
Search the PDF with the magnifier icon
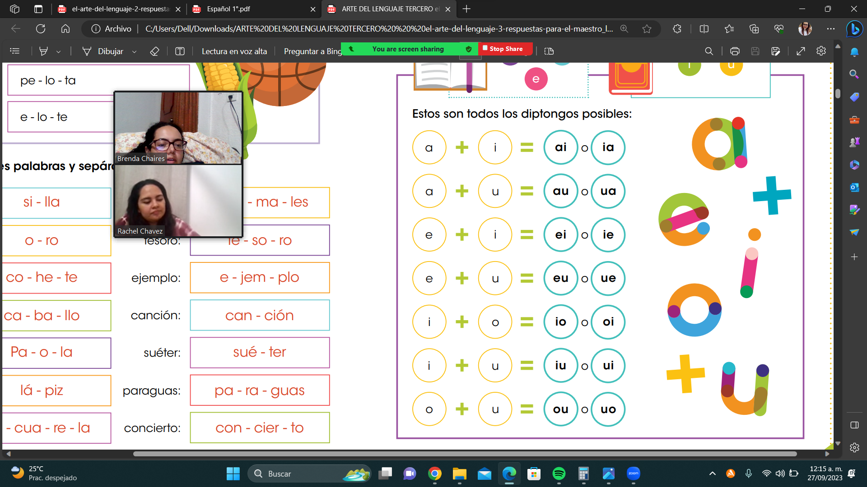(x=709, y=51)
